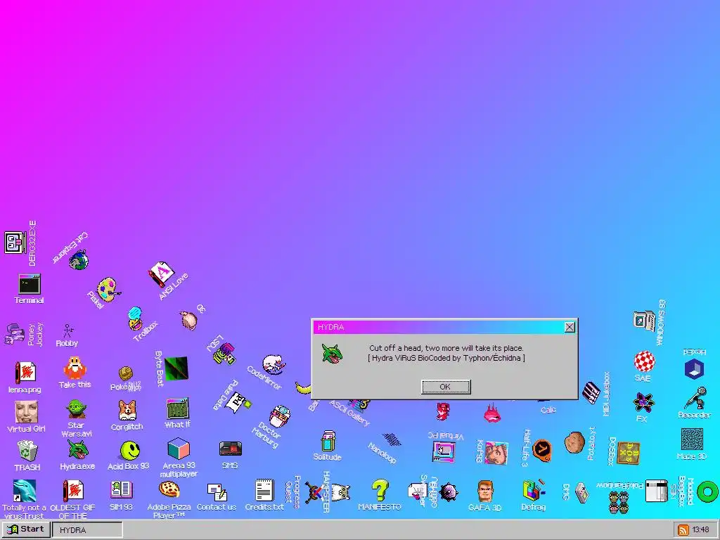Open the Start menu
Screen dimensions: 720x540
[26, 529]
